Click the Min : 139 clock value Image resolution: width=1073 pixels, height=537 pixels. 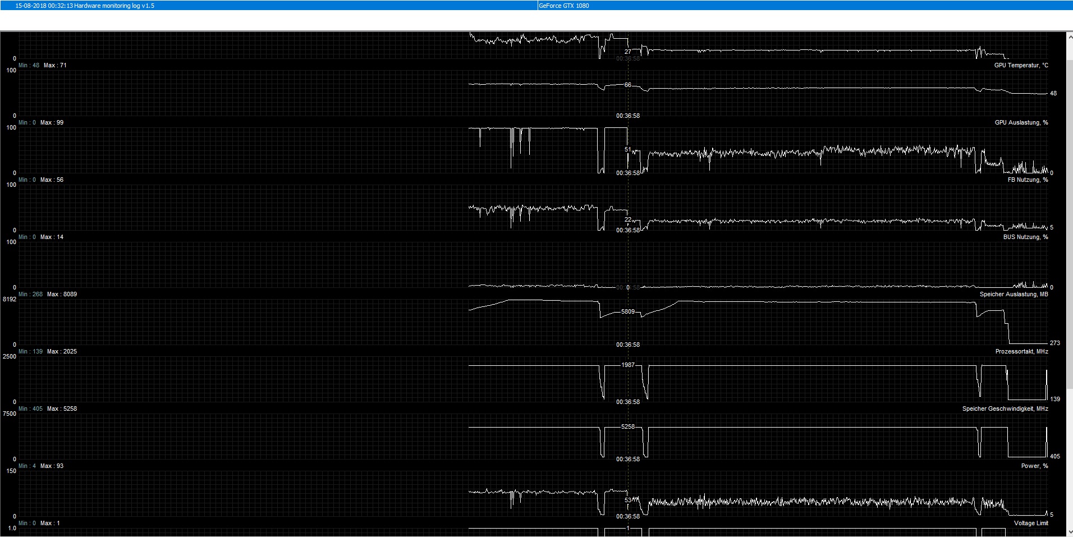pos(30,351)
